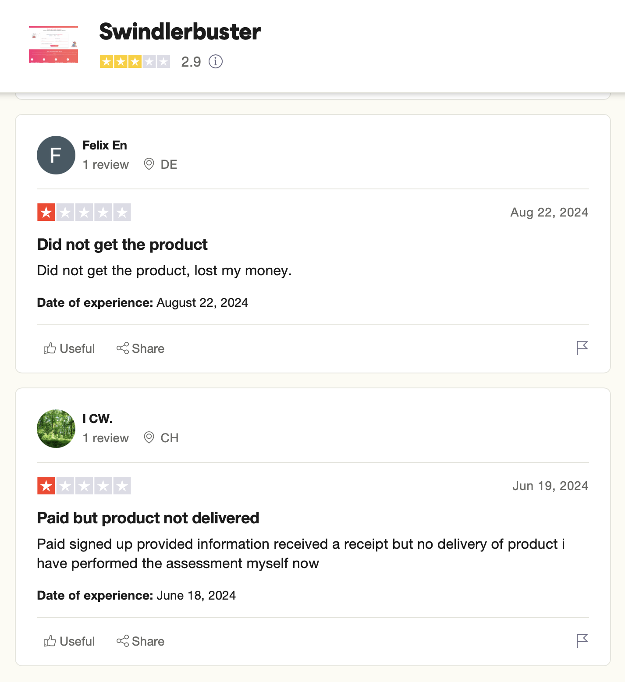The width and height of the screenshot is (625, 682).
Task: Click the share icon on I CW.'s review
Action: coord(123,641)
